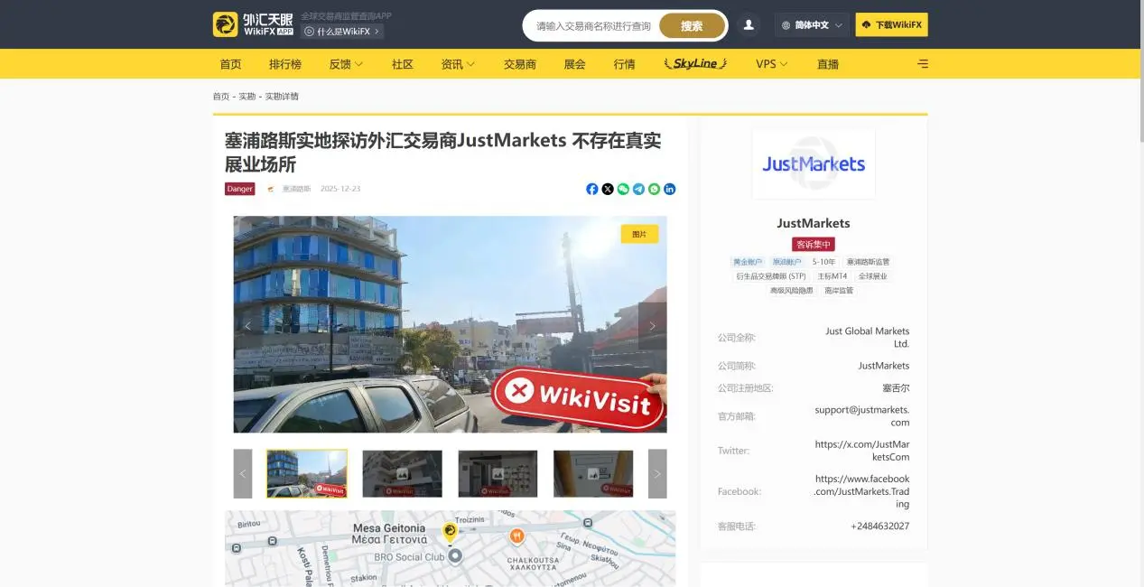Click the 黄金账户 tag
The image size is (1144, 587).
[749, 262]
